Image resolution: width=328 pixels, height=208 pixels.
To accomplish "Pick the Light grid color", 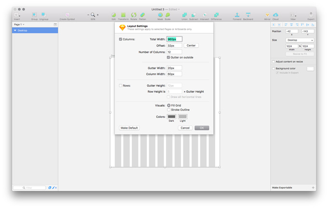I will (x=183, y=117).
